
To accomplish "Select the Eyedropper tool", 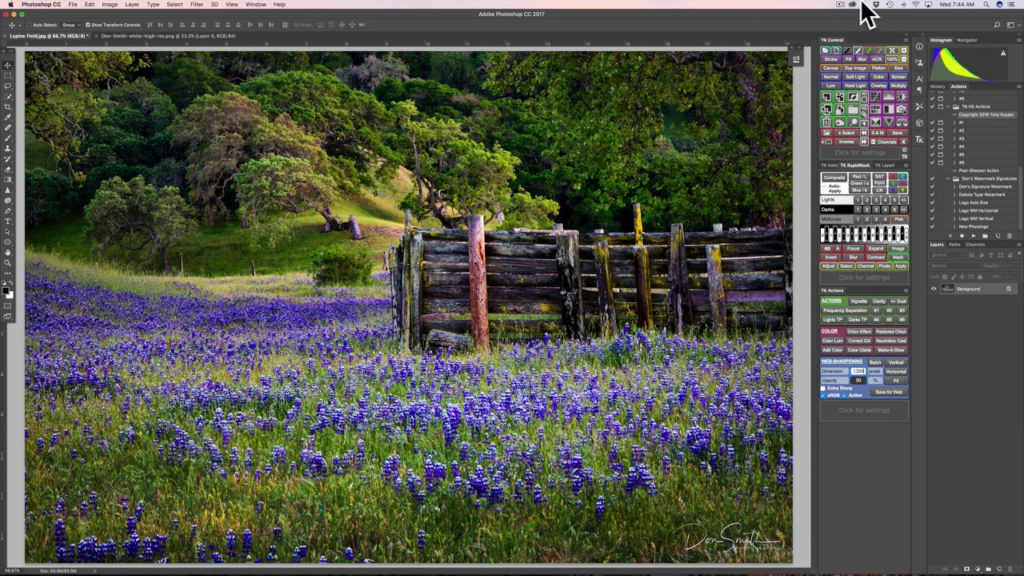I will (x=8, y=116).
